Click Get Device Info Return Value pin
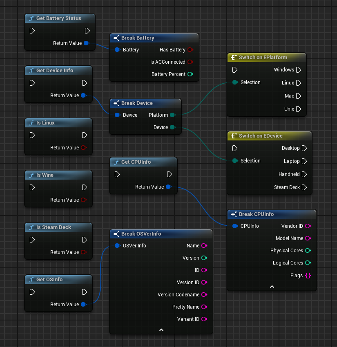Image resolution: width=337 pixels, height=347 pixels. coord(84,96)
